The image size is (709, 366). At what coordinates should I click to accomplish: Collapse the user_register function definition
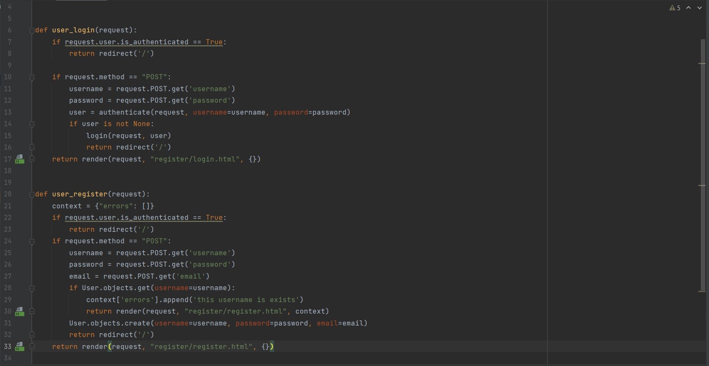32,195
